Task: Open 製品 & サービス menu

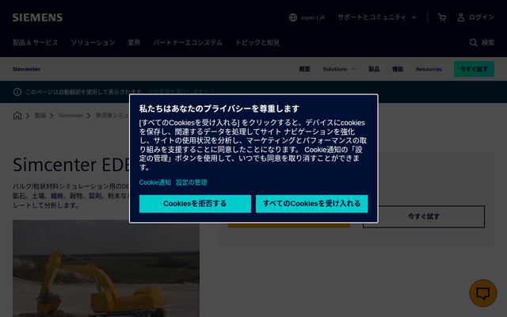Action: click(35, 43)
